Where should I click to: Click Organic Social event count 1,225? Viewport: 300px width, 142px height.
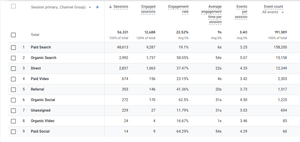tap(282, 100)
